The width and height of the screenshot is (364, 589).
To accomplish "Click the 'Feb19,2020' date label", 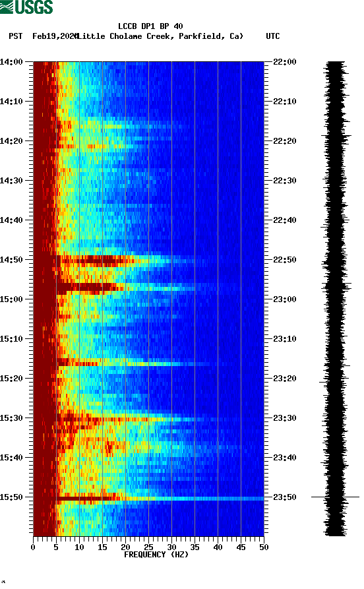I will tap(55, 36).
